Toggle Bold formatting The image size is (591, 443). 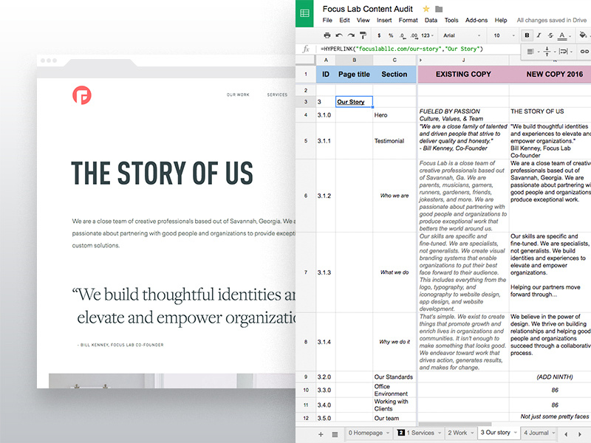(527, 35)
